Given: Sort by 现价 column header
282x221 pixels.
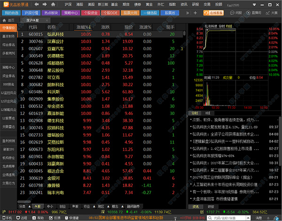Looking at the screenshot, I should [129, 27].
